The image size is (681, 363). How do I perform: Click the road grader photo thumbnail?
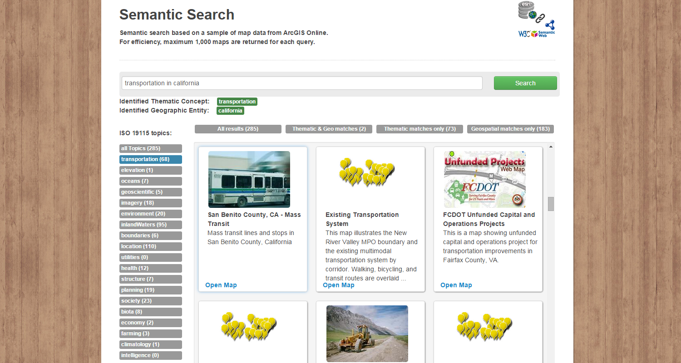pos(367,334)
